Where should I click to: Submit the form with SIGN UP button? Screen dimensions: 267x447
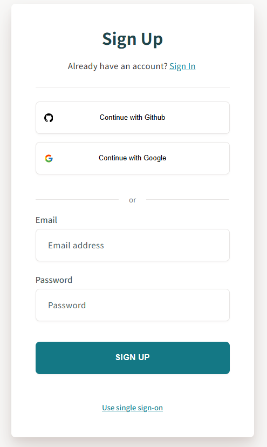tap(133, 358)
